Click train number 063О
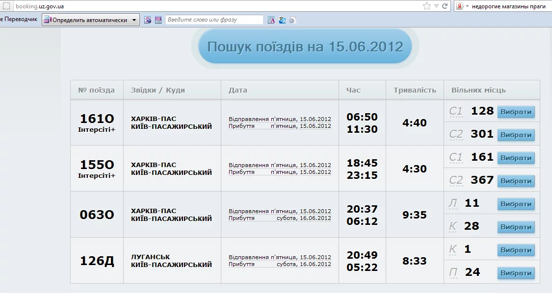This screenshot has width=552, height=293. (97, 215)
